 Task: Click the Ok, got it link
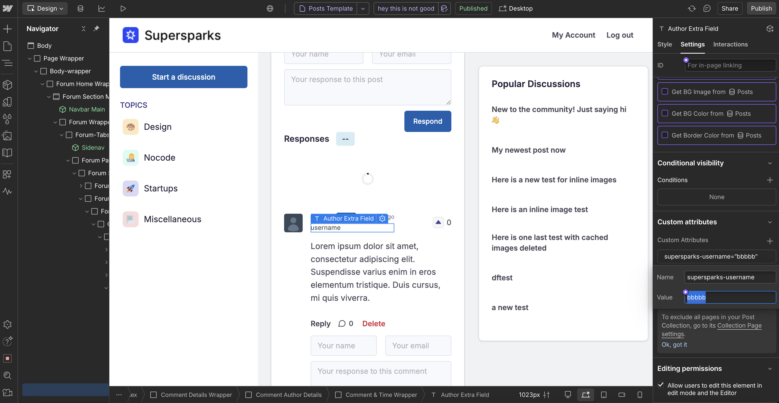click(x=674, y=344)
